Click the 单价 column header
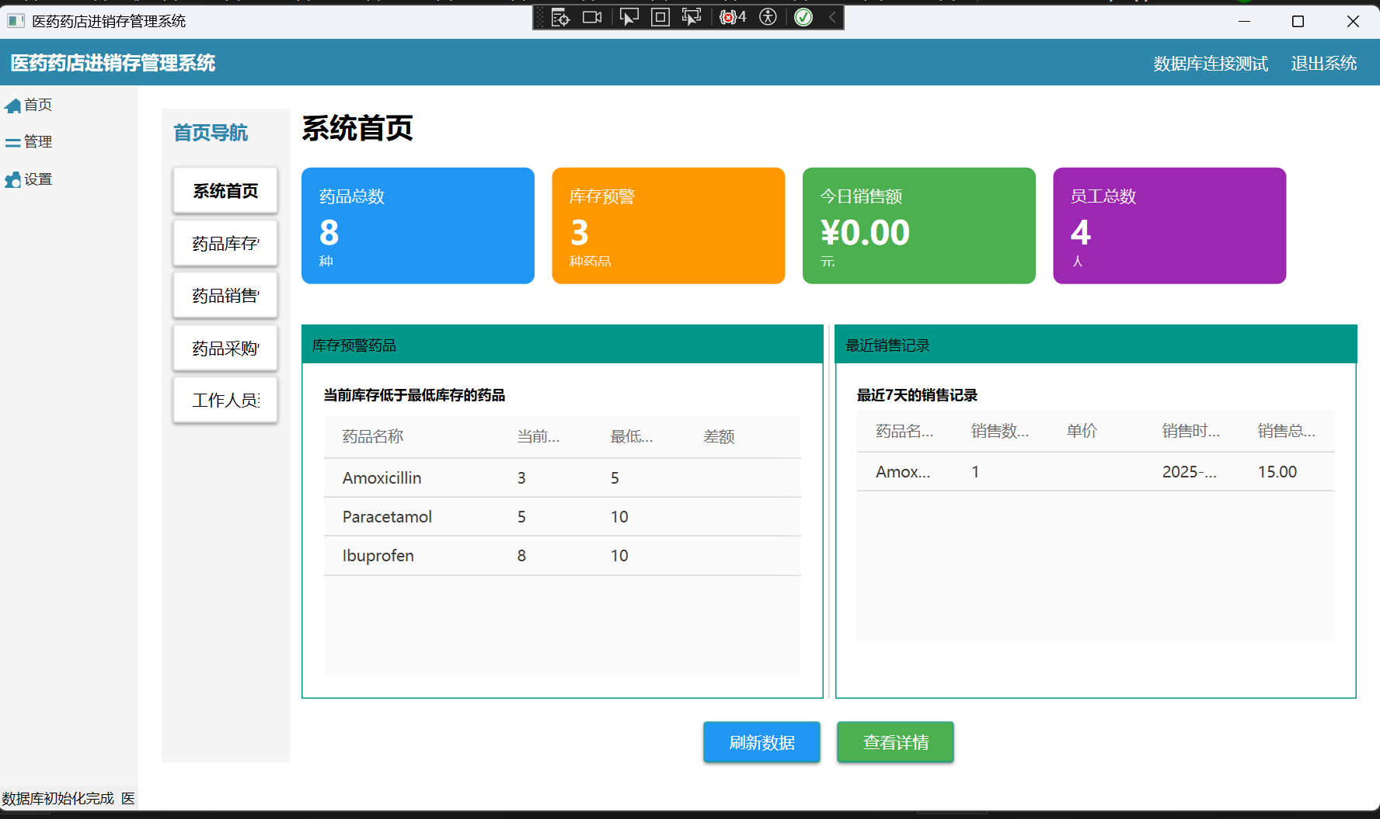This screenshot has height=819, width=1380. (1082, 431)
